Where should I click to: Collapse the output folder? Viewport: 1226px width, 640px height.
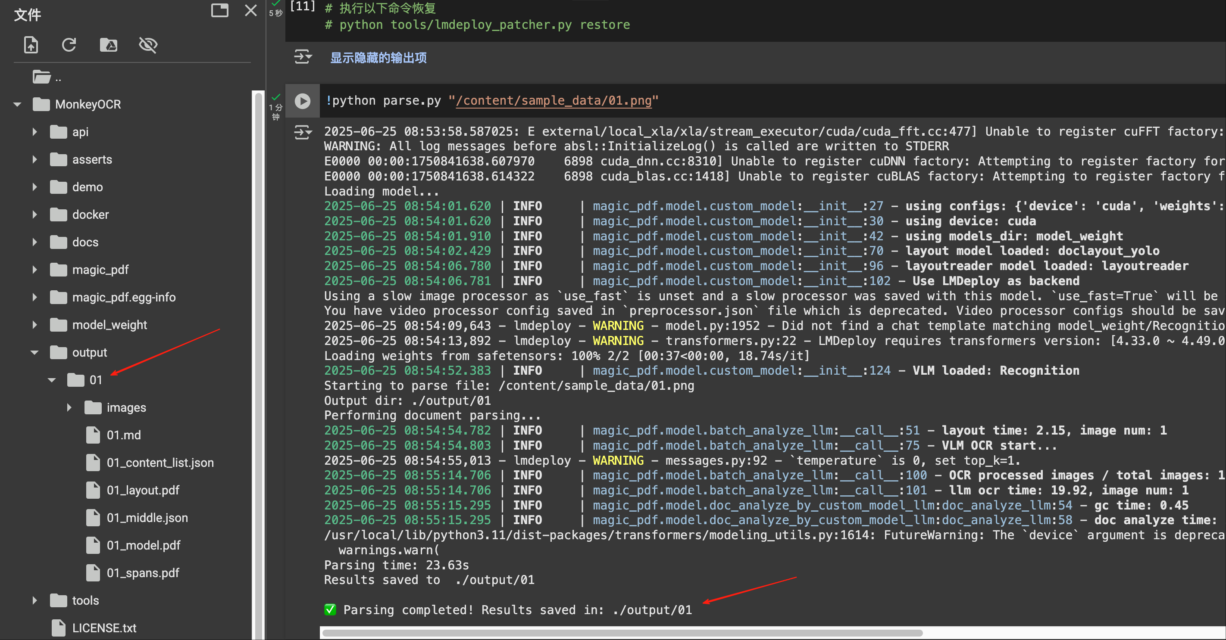click(x=35, y=352)
